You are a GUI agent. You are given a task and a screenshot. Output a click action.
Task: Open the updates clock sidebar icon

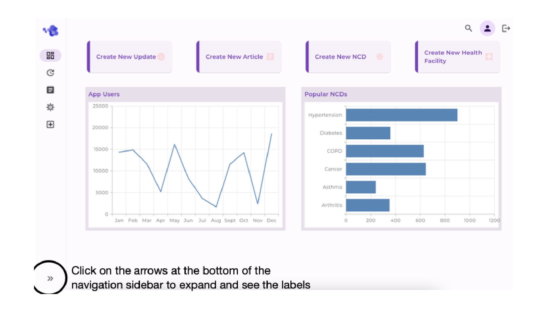(50, 73)
